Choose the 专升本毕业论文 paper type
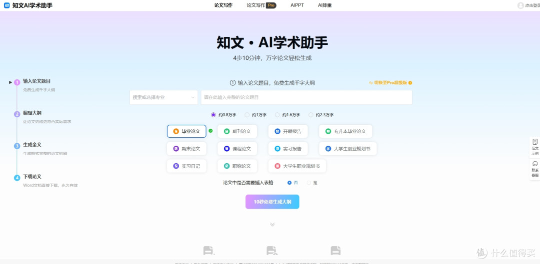 (x=345, y=131)
